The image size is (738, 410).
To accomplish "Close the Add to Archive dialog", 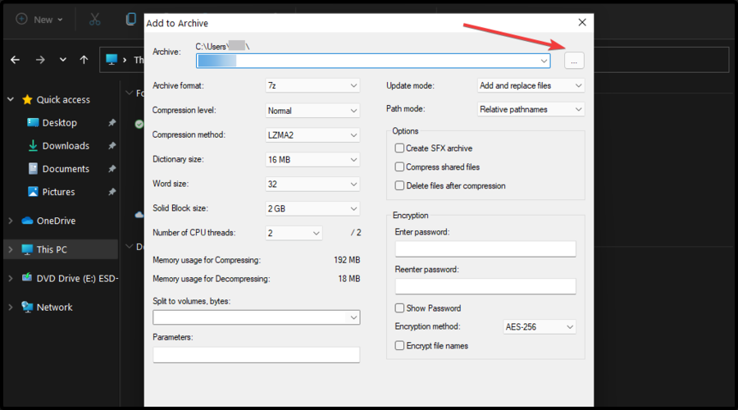I will coord(582,23).
